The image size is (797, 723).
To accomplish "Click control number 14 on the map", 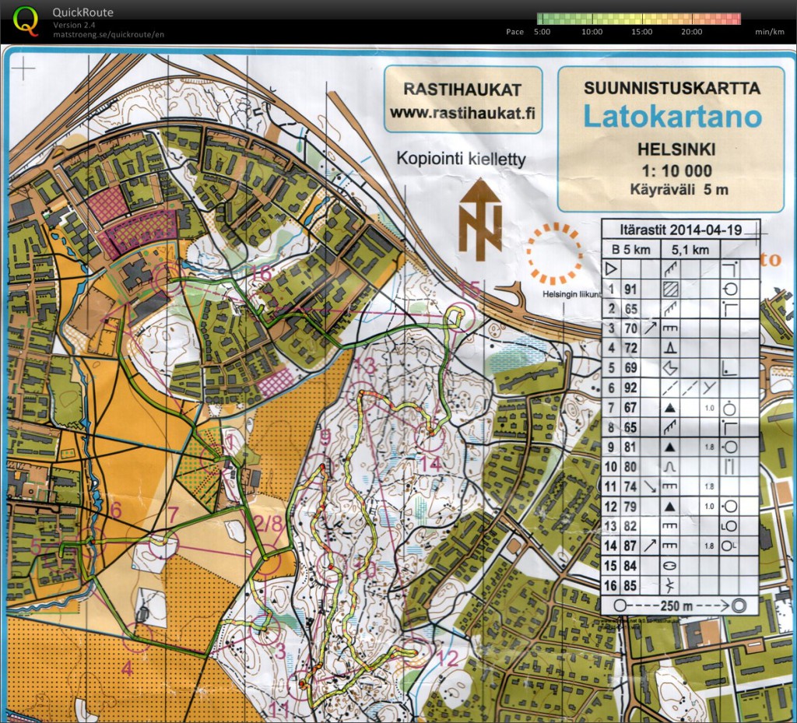I will click(430, 463).
